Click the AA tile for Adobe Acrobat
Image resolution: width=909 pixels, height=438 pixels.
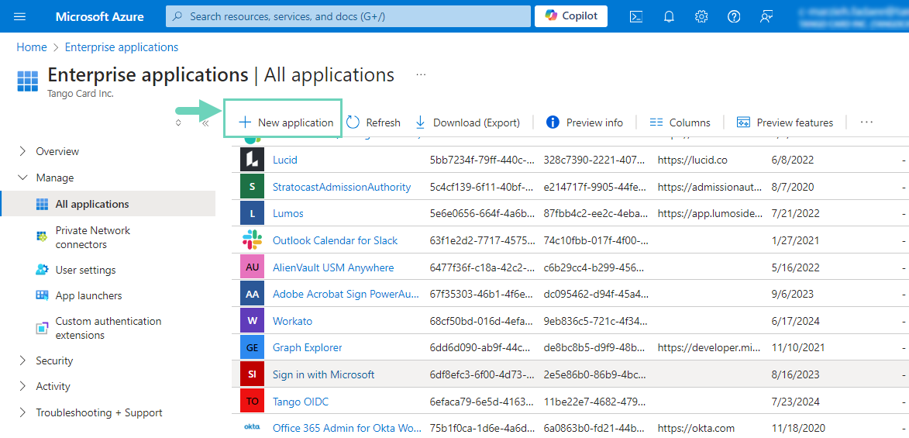pyautogui.click(x=252, y=294)
